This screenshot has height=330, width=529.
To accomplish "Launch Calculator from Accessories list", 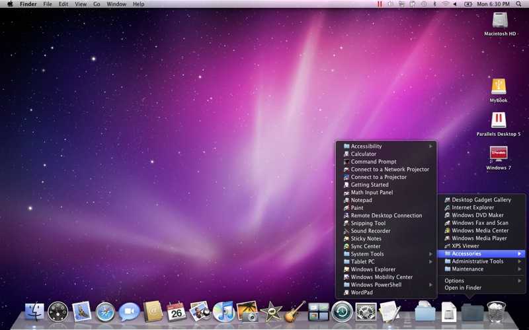I will pos(386,154).
